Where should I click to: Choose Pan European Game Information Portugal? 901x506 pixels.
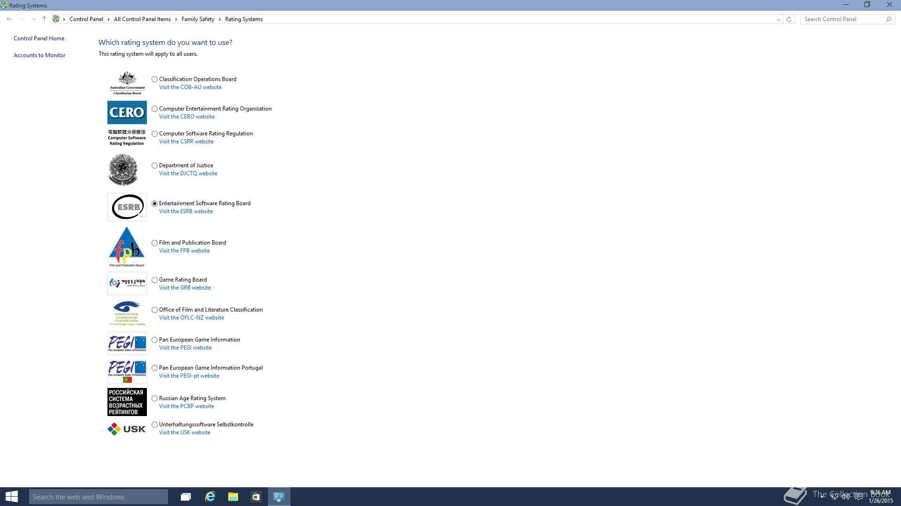click(x=154, y=368)
